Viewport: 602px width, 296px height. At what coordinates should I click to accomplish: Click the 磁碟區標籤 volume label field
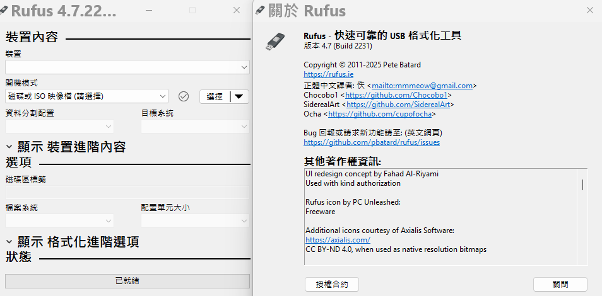pos(127,192)
